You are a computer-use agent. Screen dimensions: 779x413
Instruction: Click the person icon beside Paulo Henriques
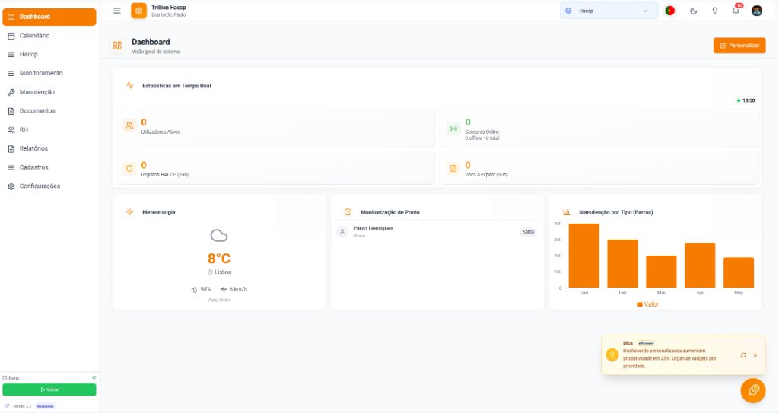pos(342,231)
